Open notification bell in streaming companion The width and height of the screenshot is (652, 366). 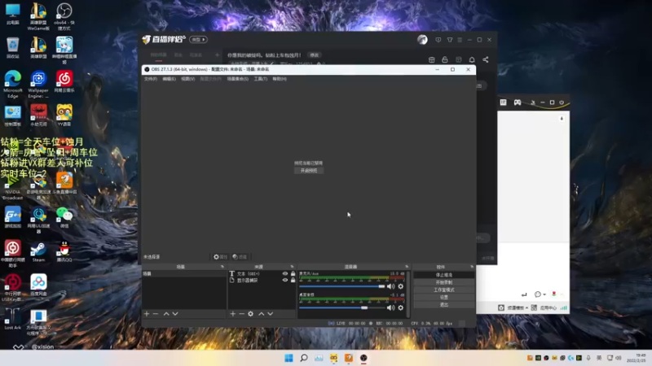tap(472, 59)
